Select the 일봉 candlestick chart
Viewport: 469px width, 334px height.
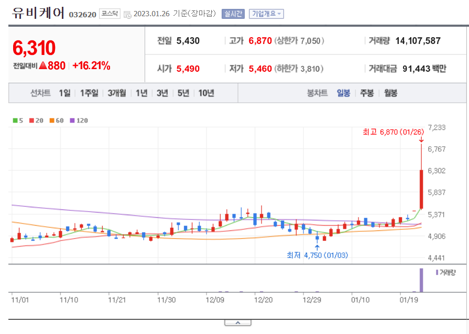pos(343,93)
